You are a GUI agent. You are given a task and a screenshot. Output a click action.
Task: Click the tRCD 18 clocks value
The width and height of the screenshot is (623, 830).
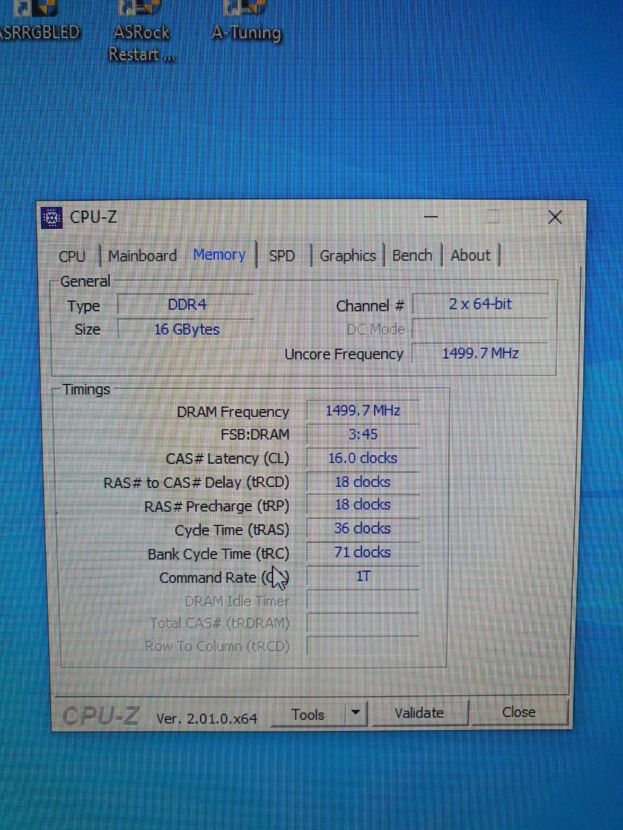point(363,482)
